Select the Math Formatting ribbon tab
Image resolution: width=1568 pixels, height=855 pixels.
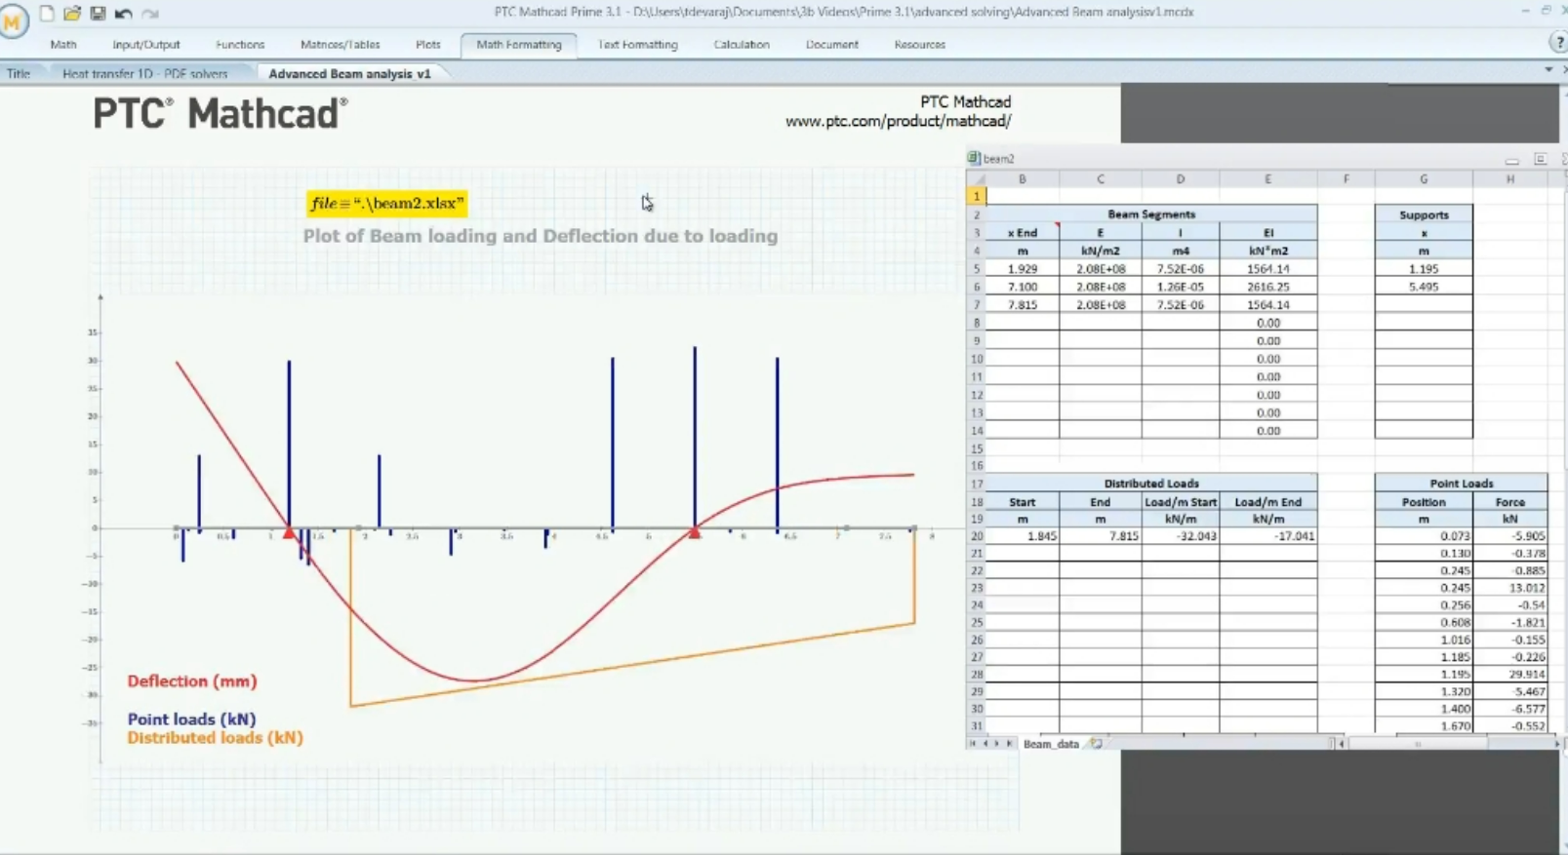coord(519,45)
